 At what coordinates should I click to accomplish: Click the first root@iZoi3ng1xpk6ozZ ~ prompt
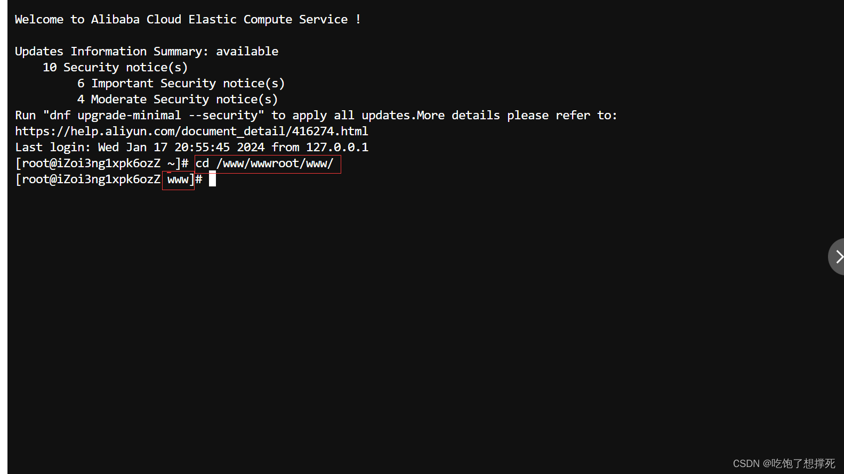[x=101, y=164]
